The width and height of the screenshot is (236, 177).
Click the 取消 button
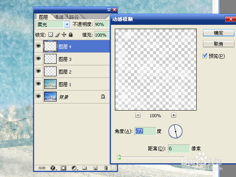219,44
